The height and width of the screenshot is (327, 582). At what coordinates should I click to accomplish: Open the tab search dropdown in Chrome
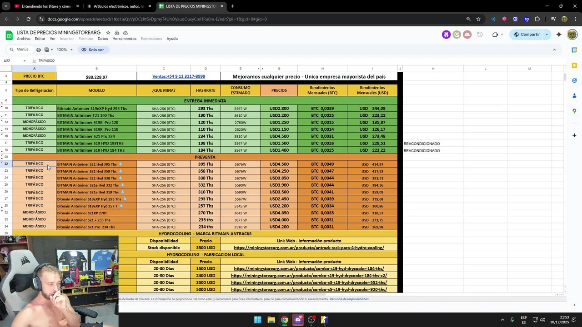click(6, 6)
